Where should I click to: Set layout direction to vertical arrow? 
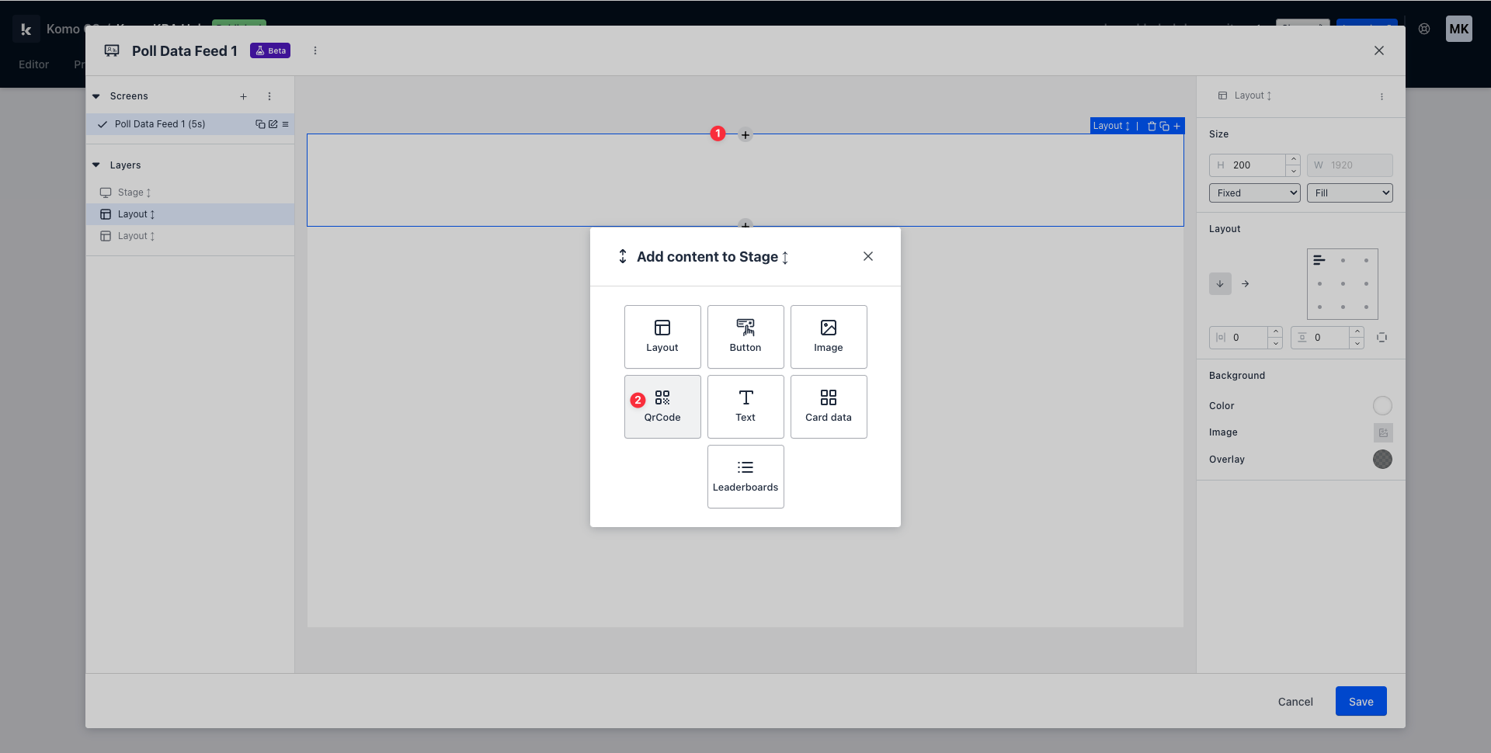(1220, 284)
